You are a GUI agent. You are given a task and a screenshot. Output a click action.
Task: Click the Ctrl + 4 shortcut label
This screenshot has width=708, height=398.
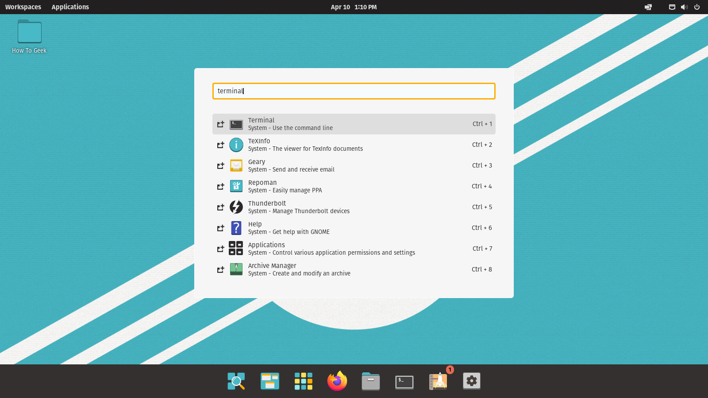(x=482, y=186)
